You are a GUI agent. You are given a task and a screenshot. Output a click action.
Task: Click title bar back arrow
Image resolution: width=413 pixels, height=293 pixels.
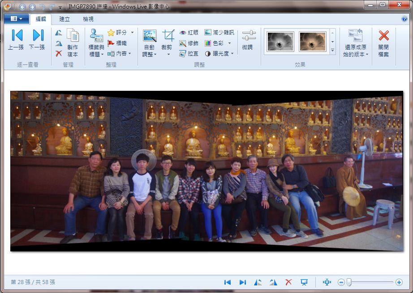coord(22,7)
